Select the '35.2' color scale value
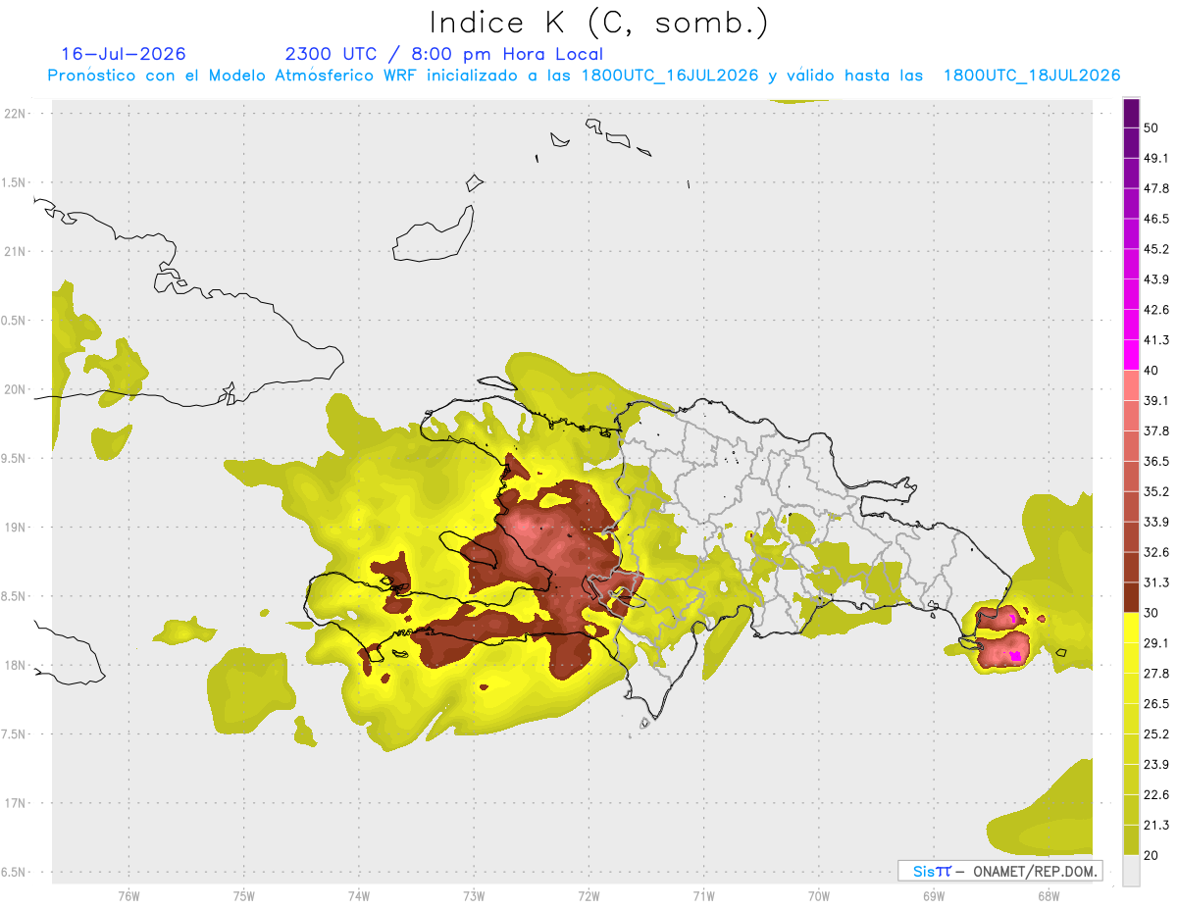Image resolution: width=1177 pixels, height=909 pixels. click(1156, 491)
